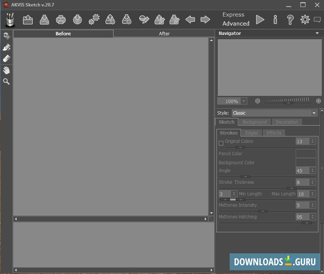Click the Pencil Color swatch

click(x=306, y=153)
